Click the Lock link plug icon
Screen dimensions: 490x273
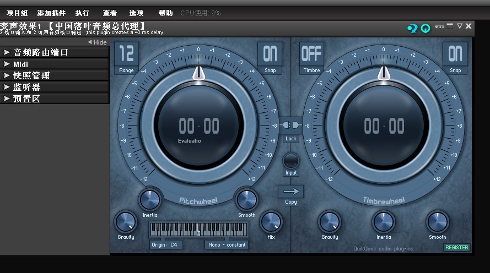coord(291,125)
